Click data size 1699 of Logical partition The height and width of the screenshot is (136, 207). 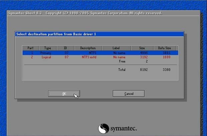[167, 57]
